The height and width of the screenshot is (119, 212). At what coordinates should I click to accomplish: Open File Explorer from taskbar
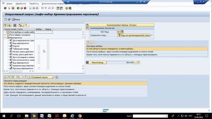pyautogui.click(x=26, y=116)
